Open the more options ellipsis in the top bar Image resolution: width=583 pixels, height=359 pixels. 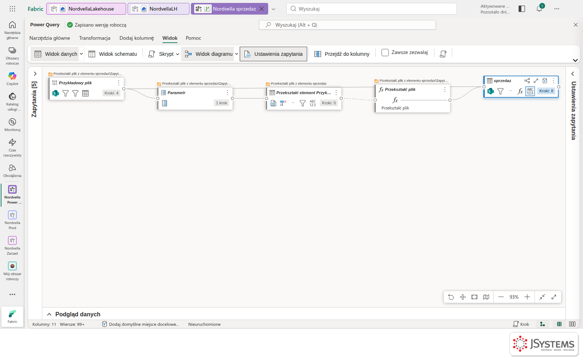[557, 9]
